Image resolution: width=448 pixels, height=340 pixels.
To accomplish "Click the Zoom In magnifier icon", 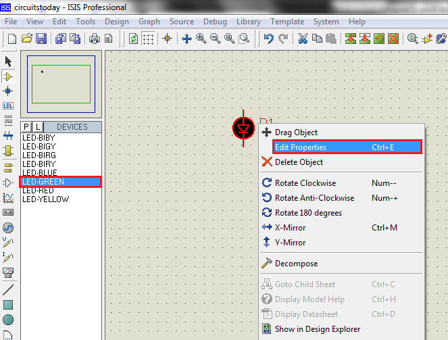I will 201,39.
